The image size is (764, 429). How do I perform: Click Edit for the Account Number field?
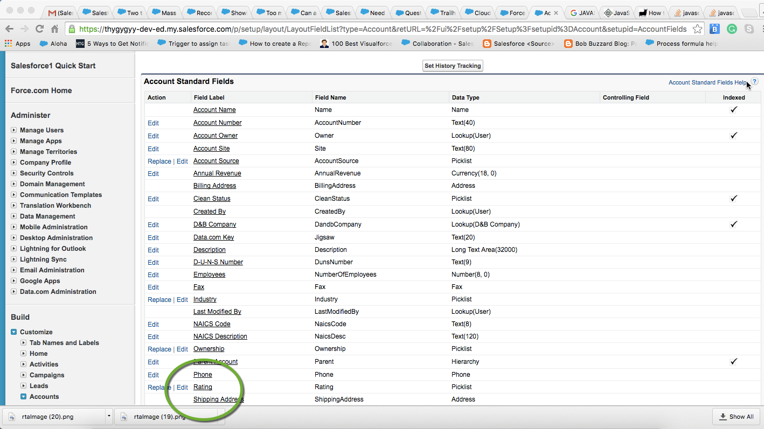tap(154, 123)
